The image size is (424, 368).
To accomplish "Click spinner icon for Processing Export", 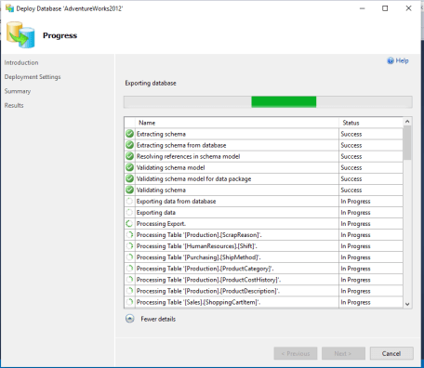I will 129,223.
